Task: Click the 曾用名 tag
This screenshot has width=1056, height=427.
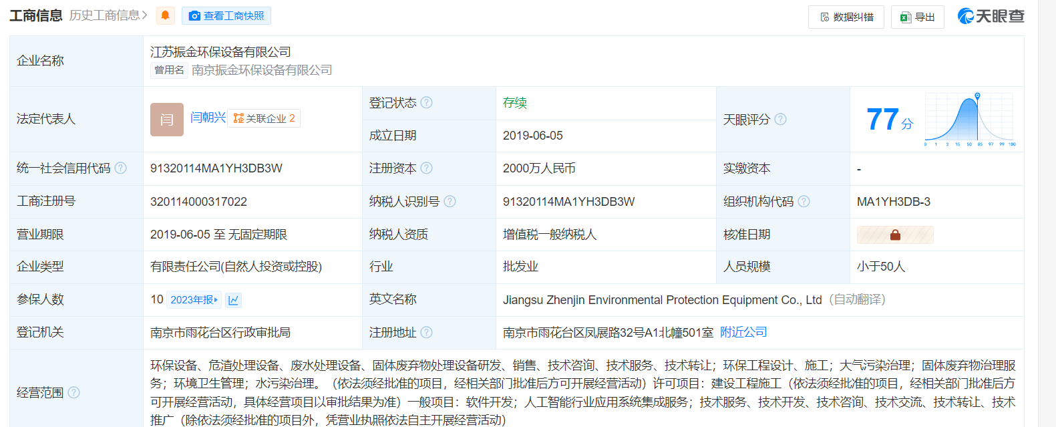Action: pos(169,70)
